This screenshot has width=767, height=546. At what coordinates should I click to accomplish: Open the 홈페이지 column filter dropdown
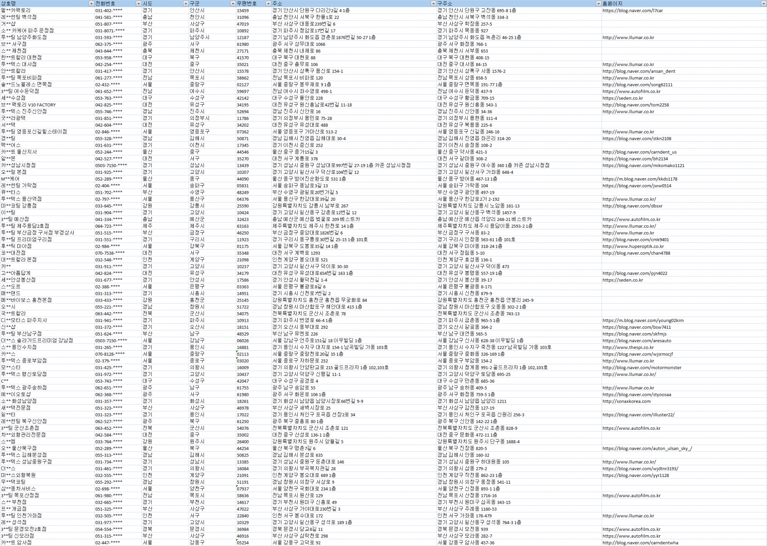coord(763,4)
